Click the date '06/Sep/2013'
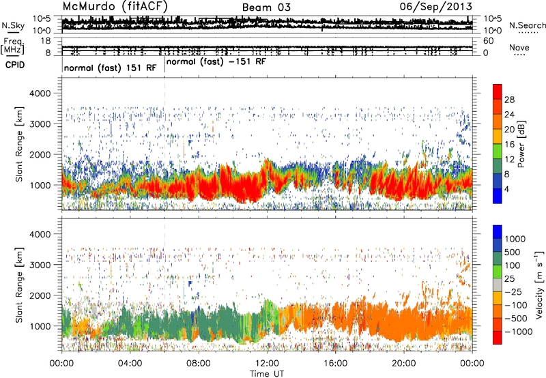Screen dimensions: 546x378 pos(436,6)
